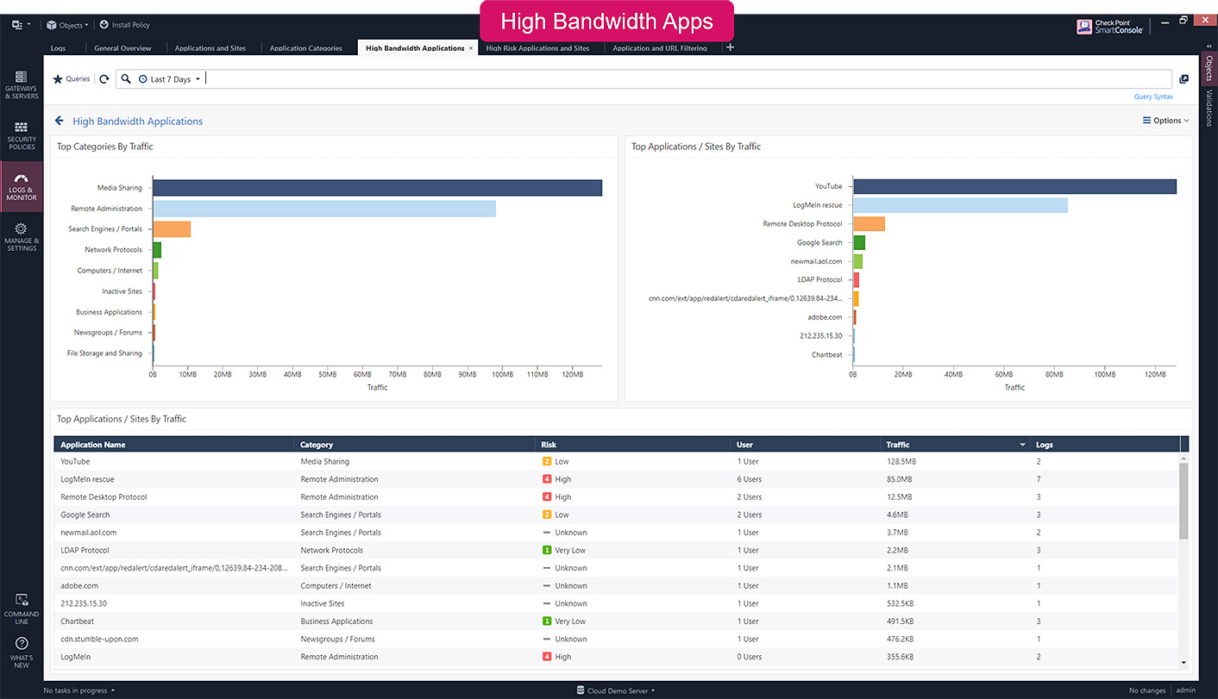Collapse the right side panel arrows
Screen dimensions: 1218x699
[x=1209, y=46]
